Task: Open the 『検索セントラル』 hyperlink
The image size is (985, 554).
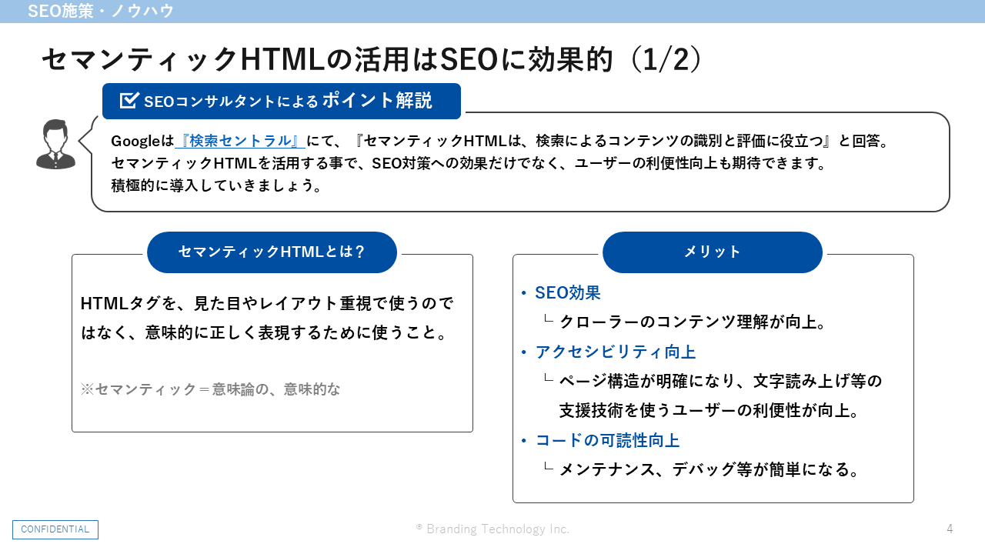Action: coord(240,141)
